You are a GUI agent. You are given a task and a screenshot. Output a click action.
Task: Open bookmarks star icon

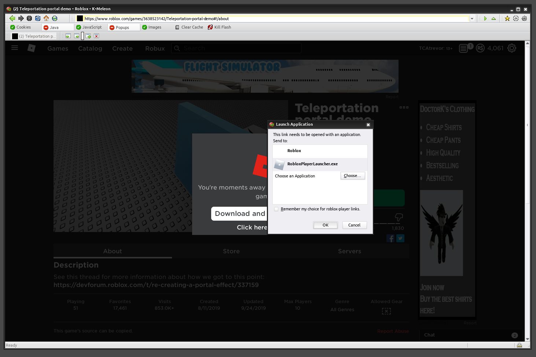coord(507,18)
